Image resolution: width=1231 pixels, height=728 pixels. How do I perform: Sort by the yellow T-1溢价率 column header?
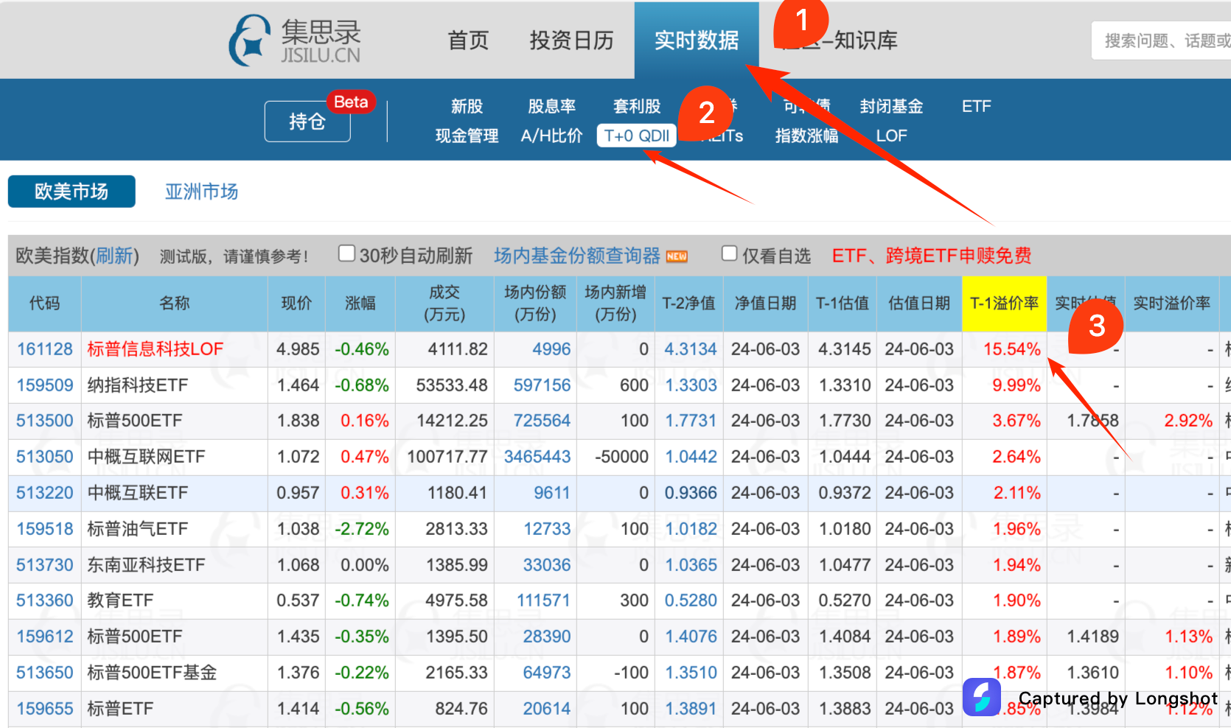click(x=1003, y=304)
